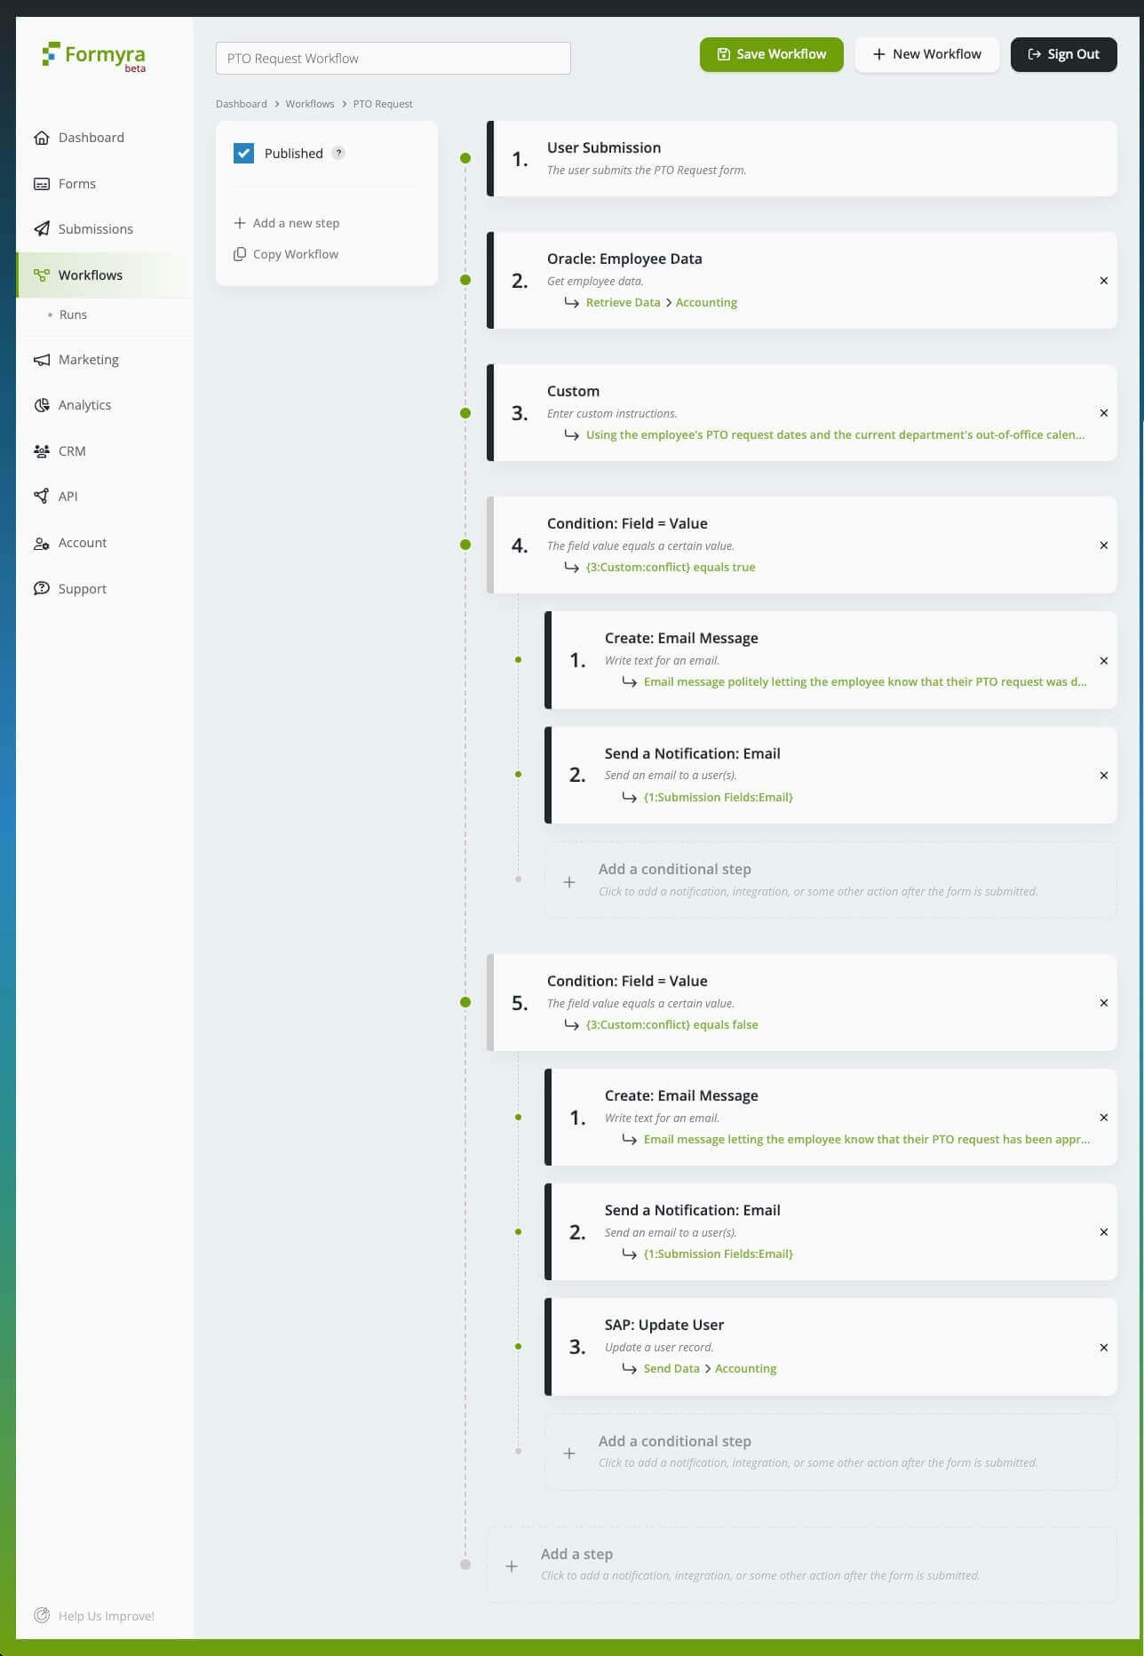Delete the SAP: Update User step

(x=1104, y=1348)
